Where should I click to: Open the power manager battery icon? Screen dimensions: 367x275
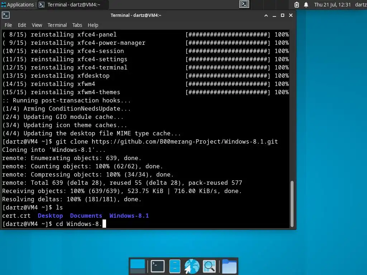click(x=296, y=5)
